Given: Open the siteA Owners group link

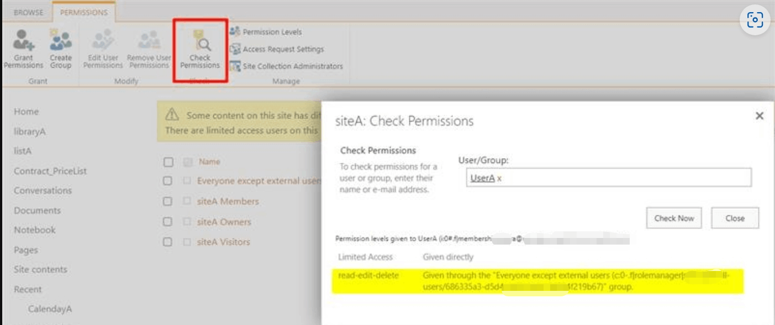Looking at the screenshot, I should [x=224, y=222].
